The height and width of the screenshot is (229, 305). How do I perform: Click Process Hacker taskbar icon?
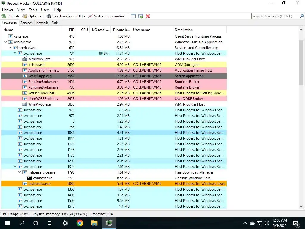tap(109, 223)
